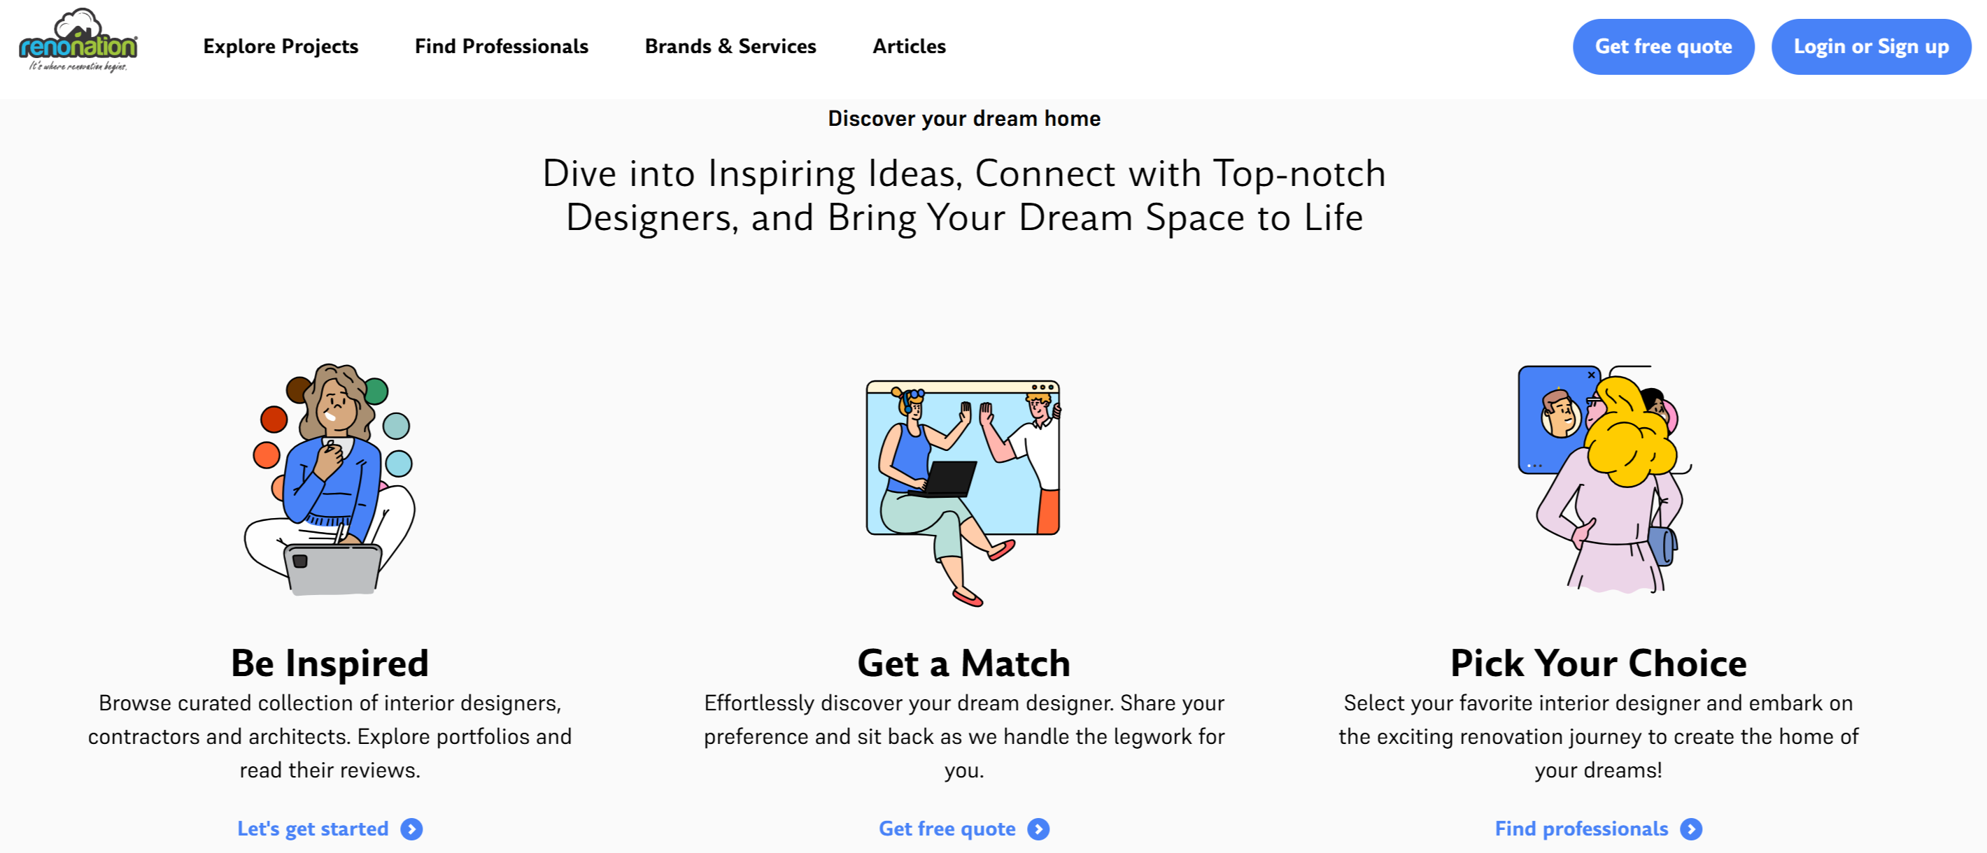Click the Be Inspired woman illustration
Image resolution: width=1987 pixels, height=853 pixels.
pos(330,478)
